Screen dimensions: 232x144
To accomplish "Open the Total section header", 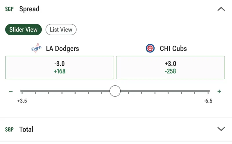I will coord(116,129).
